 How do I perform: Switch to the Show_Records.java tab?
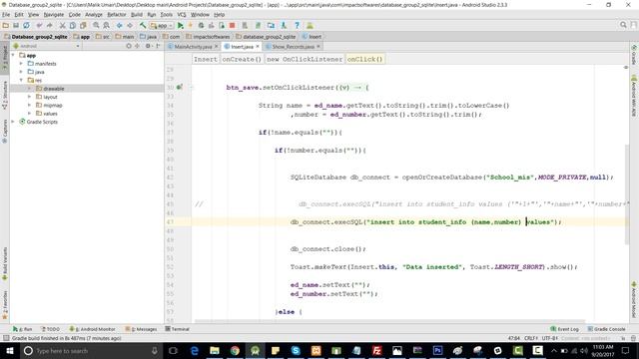coord(293,47)
